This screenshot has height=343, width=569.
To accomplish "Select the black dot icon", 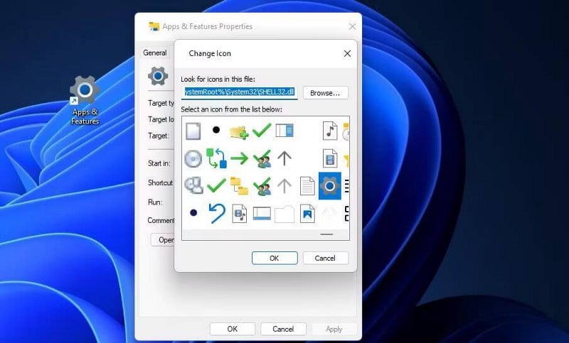I will tap(216, 129).
